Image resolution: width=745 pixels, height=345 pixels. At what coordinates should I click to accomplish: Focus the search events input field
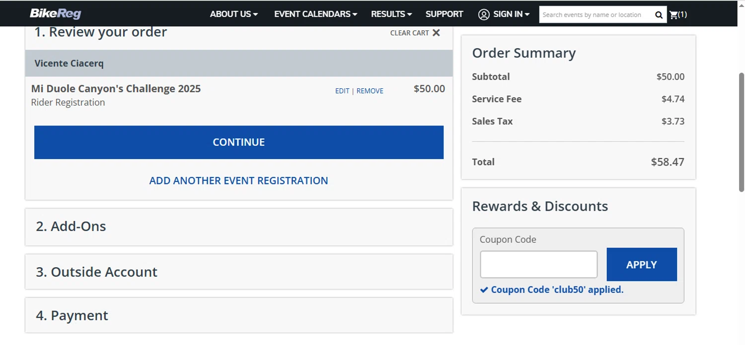click(x=596, y=15)
